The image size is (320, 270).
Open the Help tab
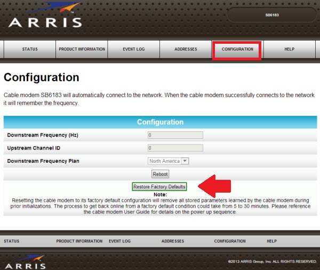290,49
